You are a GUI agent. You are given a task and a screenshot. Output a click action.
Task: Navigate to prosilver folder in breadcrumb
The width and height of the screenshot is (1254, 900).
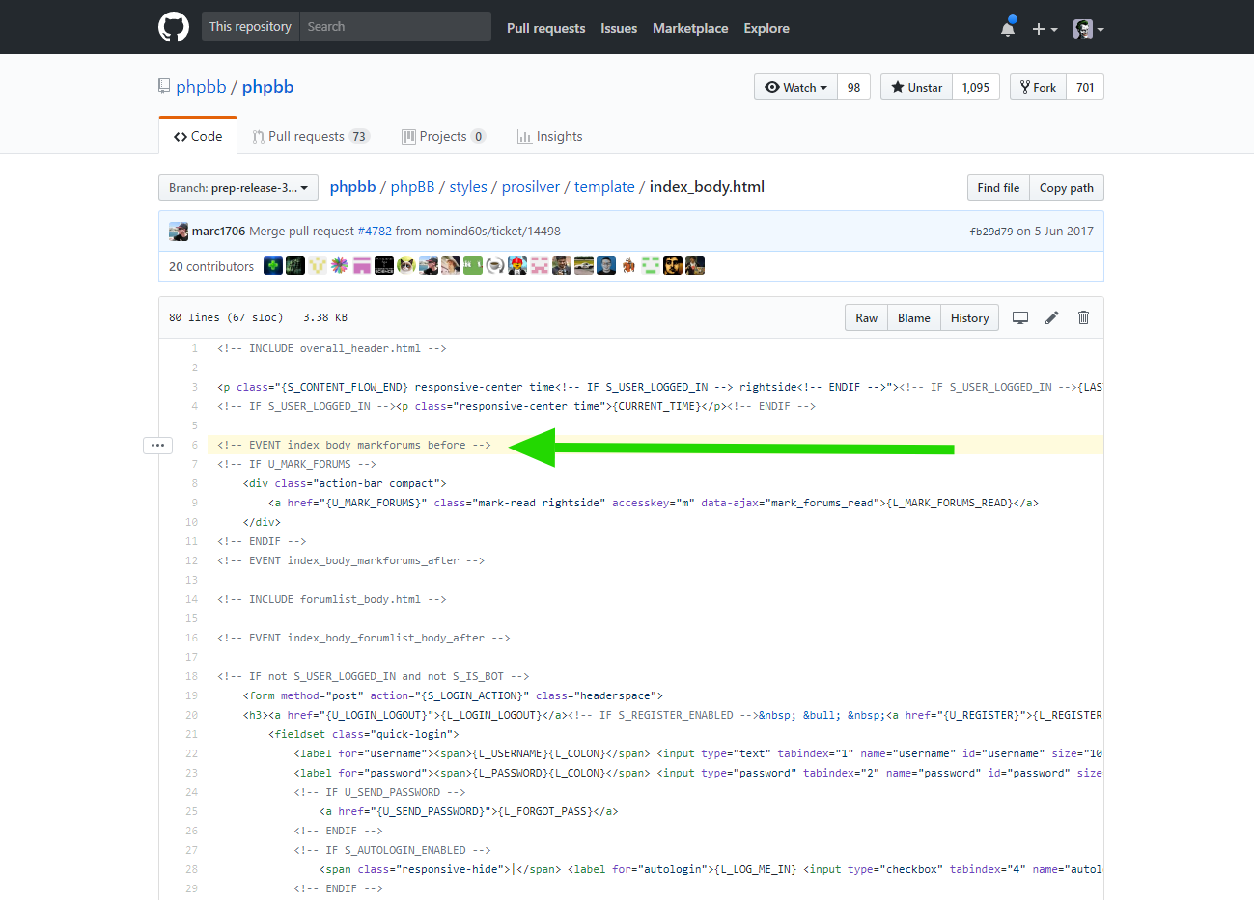pyautogui.click(x=531, y=187)
